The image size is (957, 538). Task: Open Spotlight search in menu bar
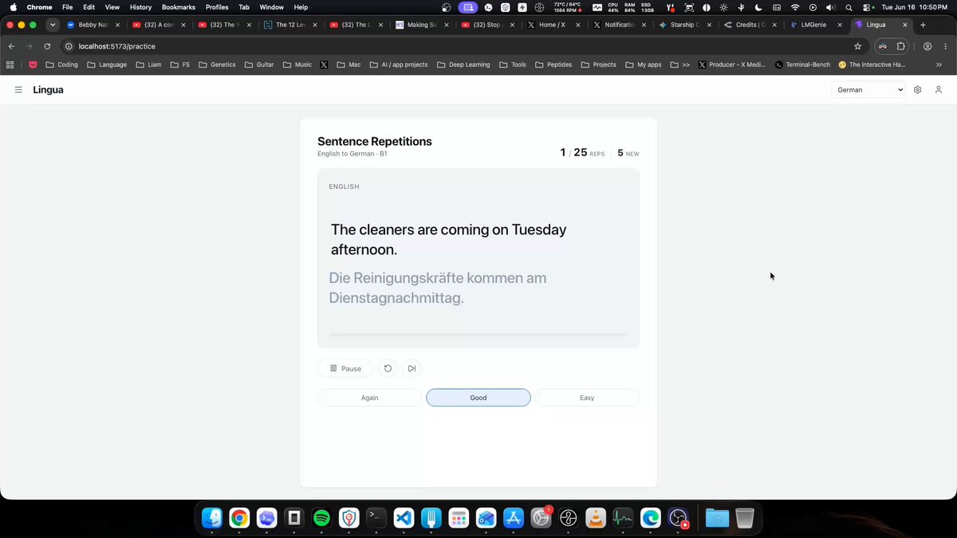click(x=849, y=7)
